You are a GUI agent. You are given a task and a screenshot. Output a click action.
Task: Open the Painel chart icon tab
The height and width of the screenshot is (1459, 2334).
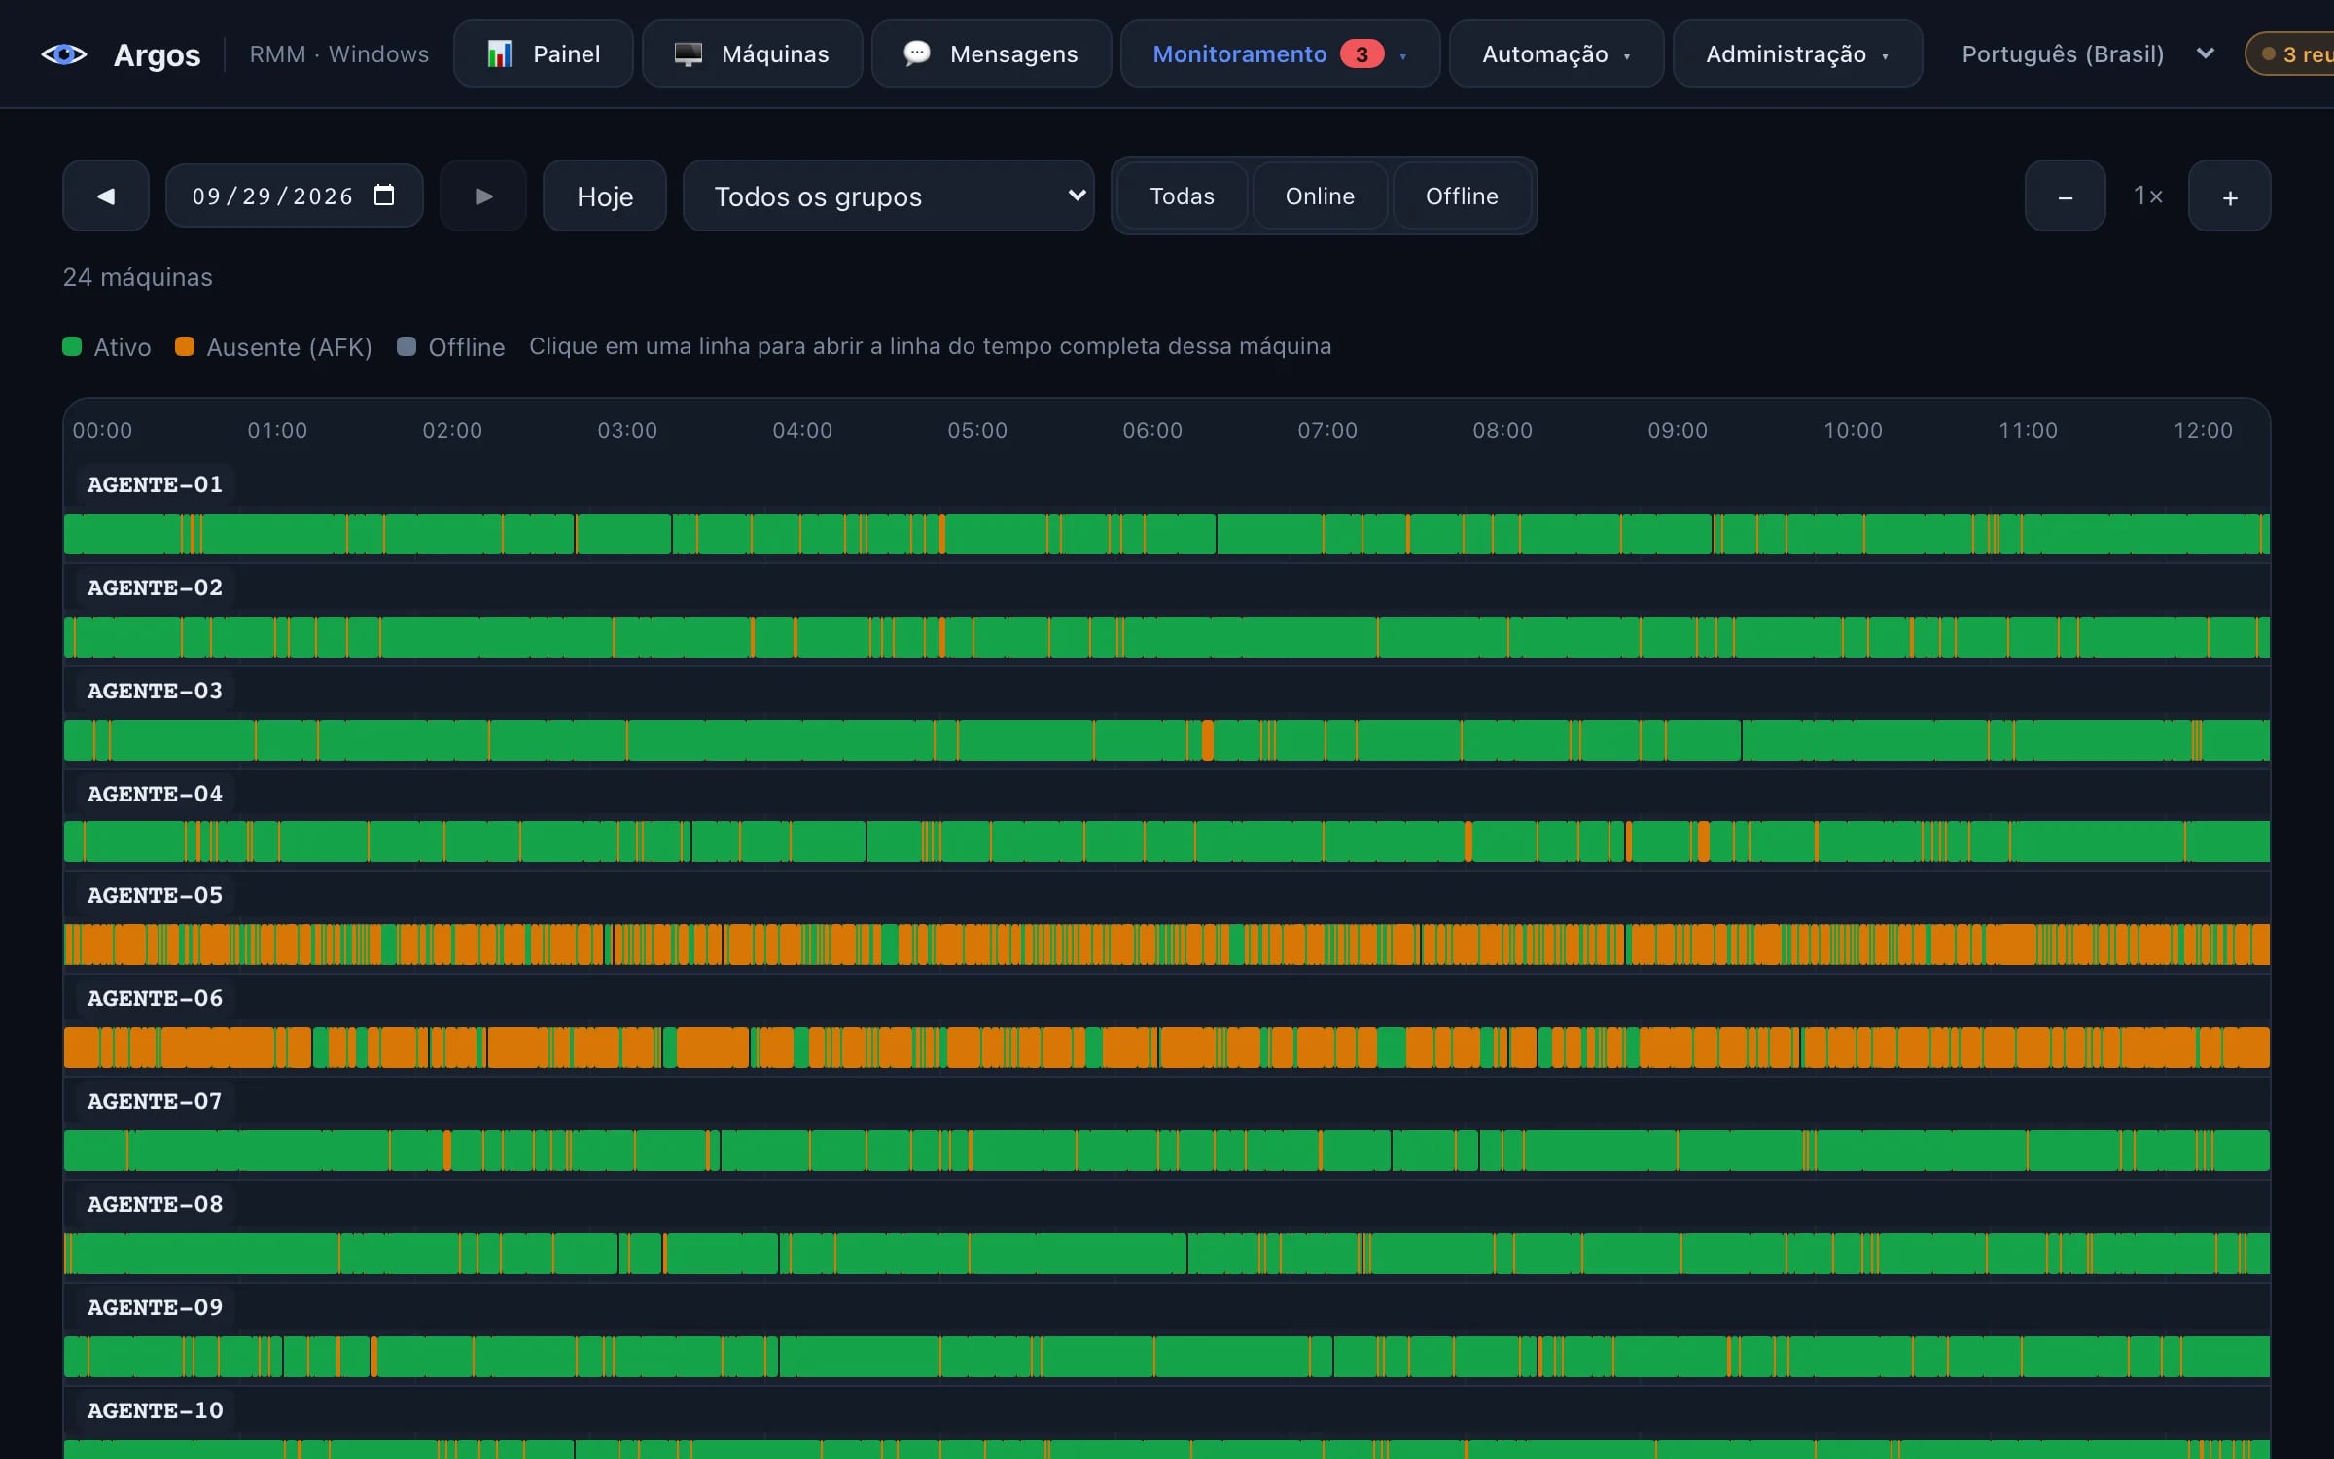pos(500,53)
